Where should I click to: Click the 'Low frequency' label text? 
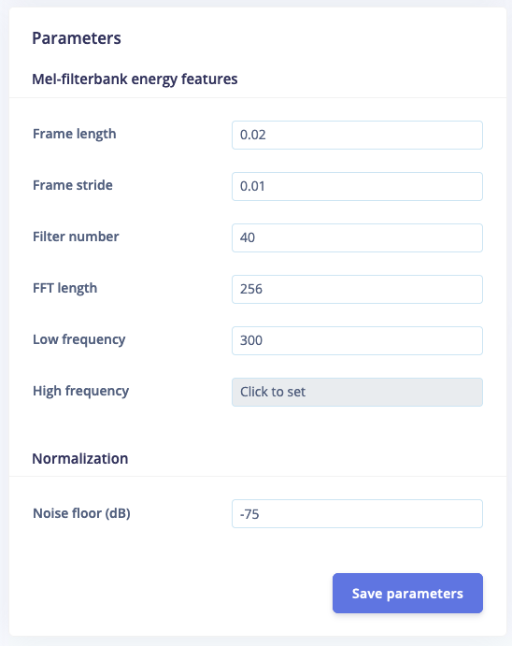(x=79, y=340)
